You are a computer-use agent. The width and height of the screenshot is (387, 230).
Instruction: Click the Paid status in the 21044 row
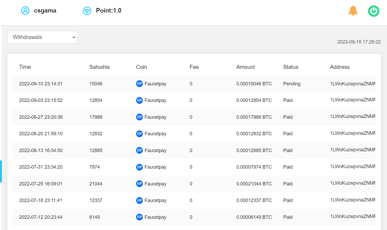coord(288,184)
